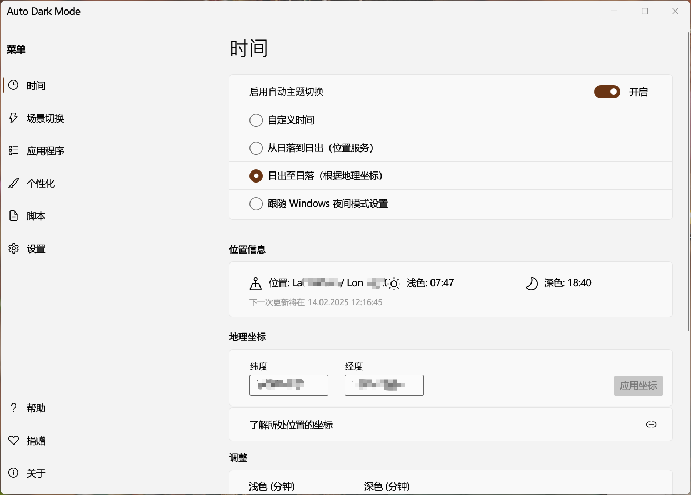Screen dimensions: 691x495
Task: Select the 自定义时间 radio option
Action: click(x=256, y=120)
